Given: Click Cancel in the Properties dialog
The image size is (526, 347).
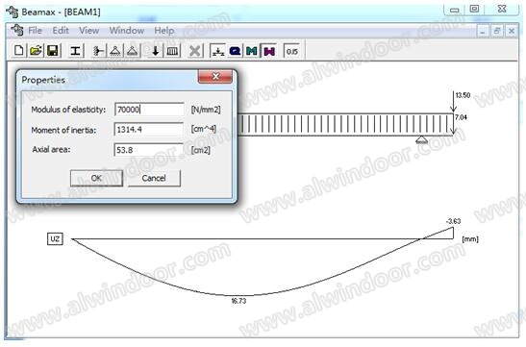Looking at the screenshot, I should click(x=154, y=178).
